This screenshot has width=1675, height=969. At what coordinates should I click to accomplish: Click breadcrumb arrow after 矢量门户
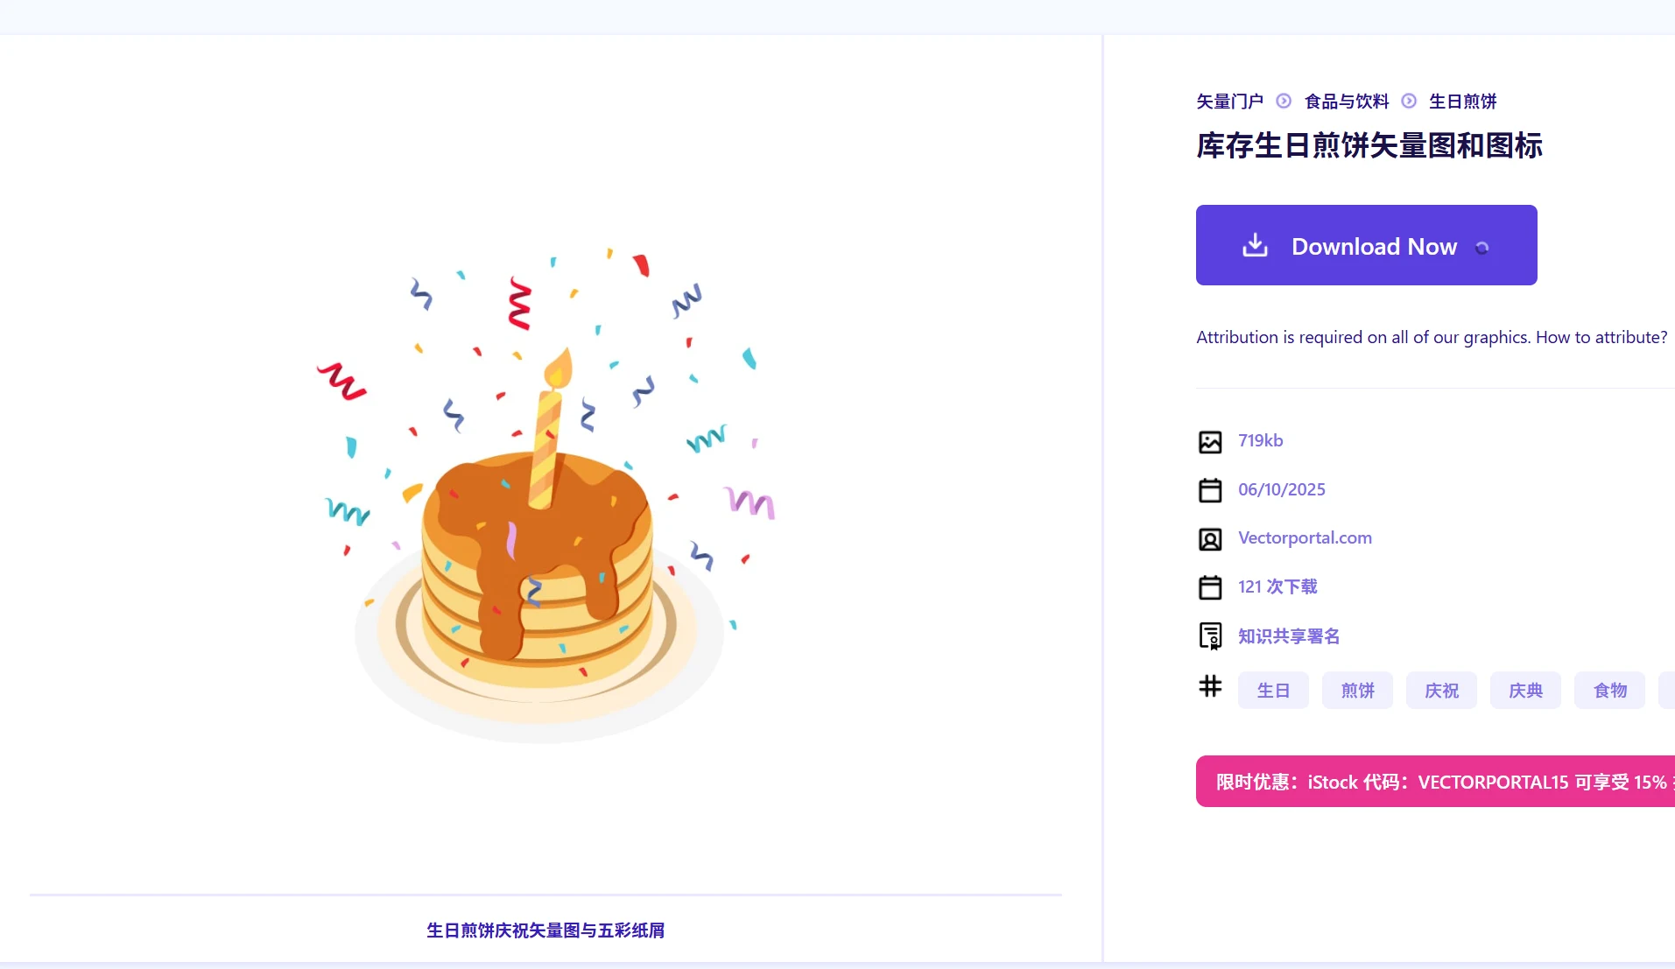[1284, 102]
